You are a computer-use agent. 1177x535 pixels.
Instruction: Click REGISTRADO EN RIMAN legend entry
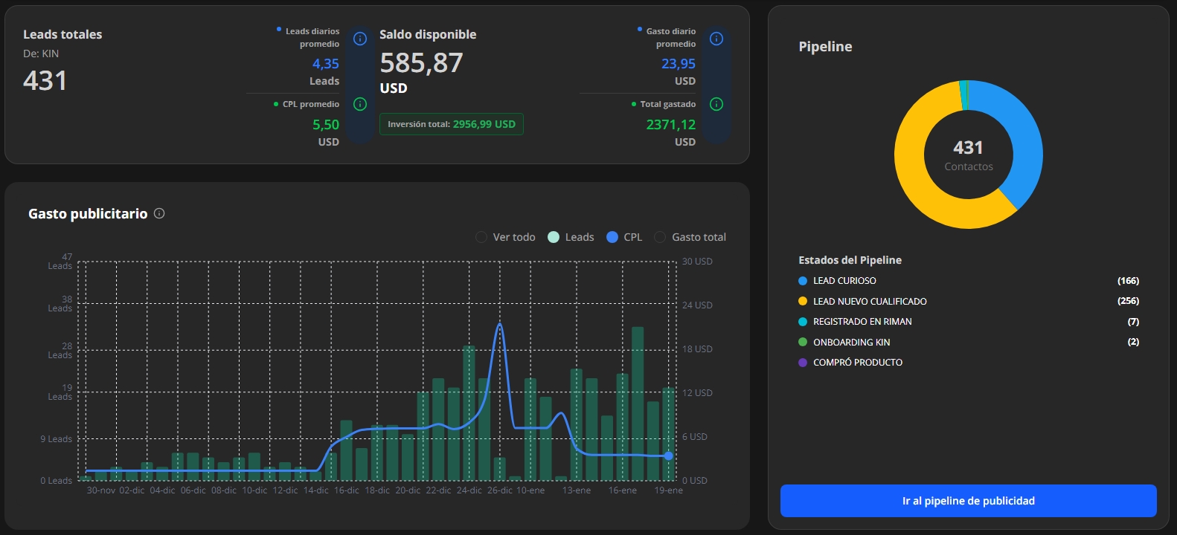coord(862,322)
